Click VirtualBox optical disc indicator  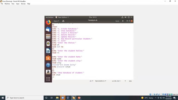pyautogui.click(x=153, y=94)
